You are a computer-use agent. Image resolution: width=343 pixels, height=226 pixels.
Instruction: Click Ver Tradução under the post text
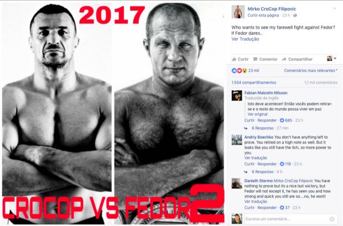click(245, 39)
